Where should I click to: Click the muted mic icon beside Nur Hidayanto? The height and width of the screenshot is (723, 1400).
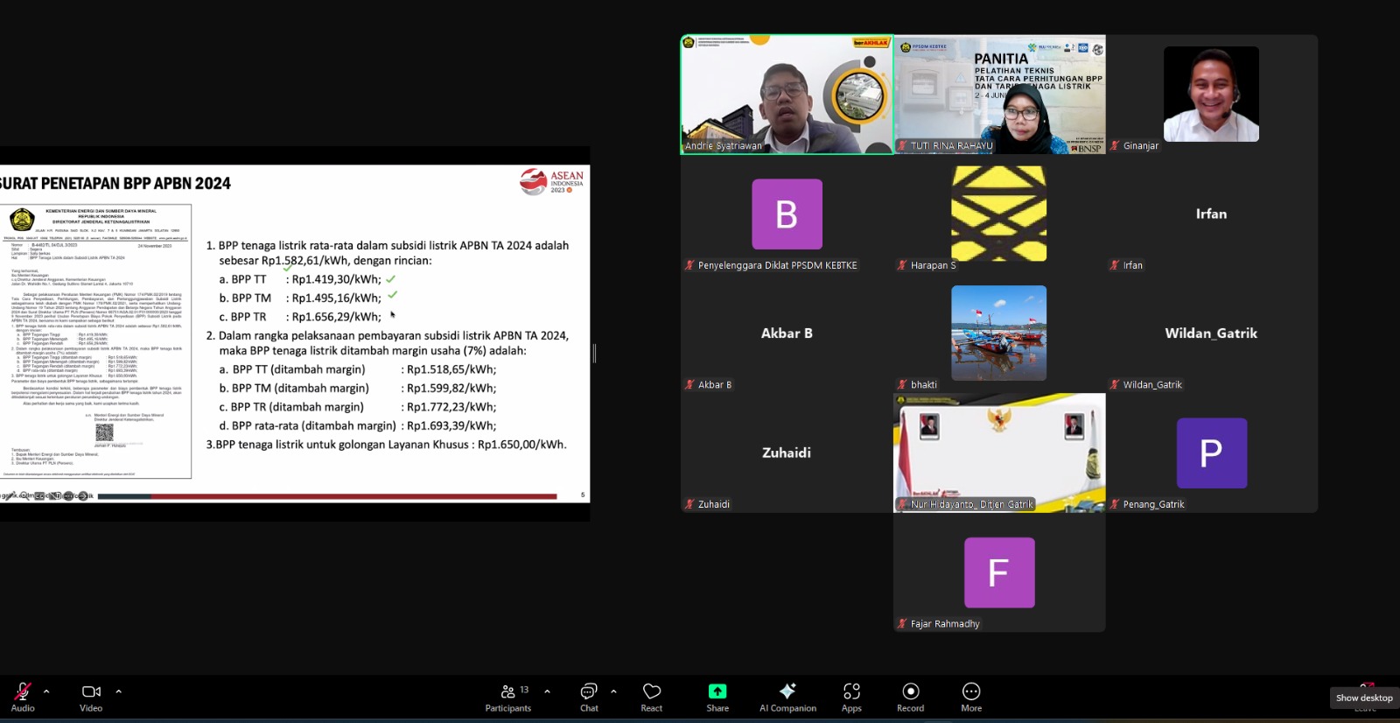(x=902, y=504)
